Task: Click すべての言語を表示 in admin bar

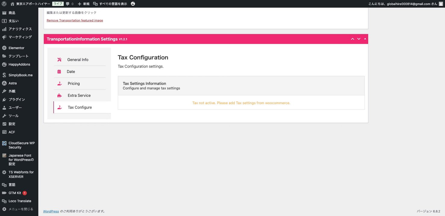Action: click(113, 4)
